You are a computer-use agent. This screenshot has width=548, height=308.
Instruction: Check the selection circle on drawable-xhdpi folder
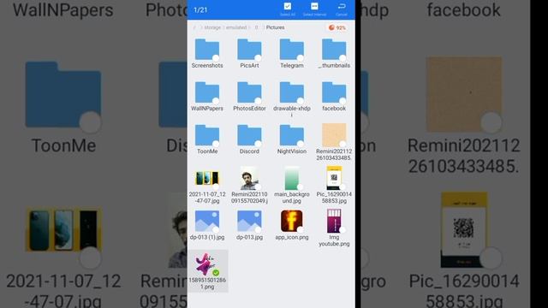click(x=301, y=101)
